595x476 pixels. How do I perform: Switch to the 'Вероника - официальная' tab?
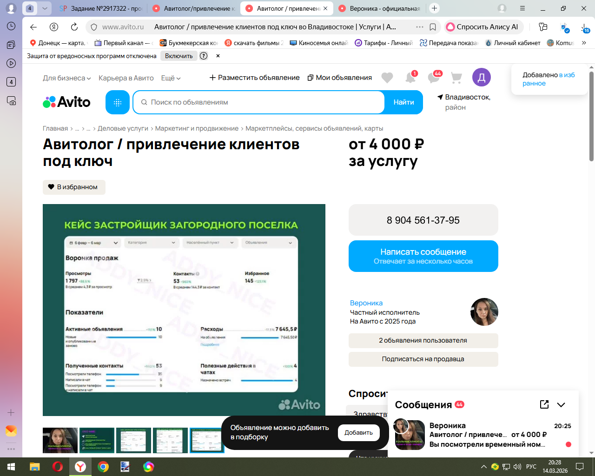pyautogui.click(x=379, y=8)
